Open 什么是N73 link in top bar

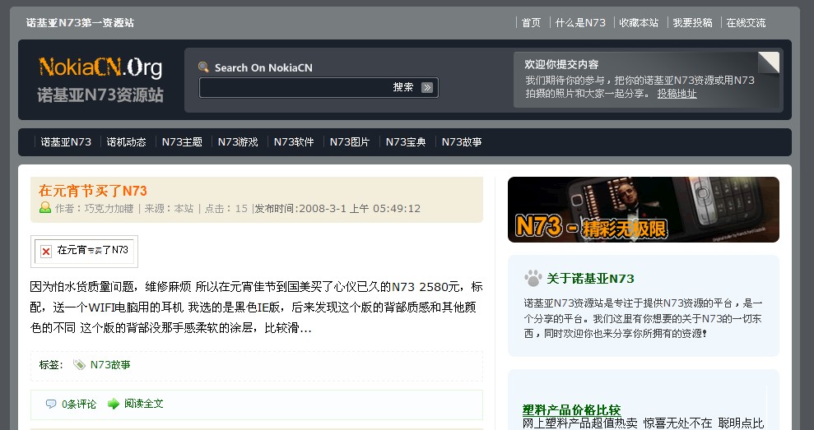[x=580, y=23]
